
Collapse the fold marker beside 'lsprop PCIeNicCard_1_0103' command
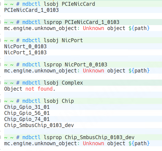point(0,22)
